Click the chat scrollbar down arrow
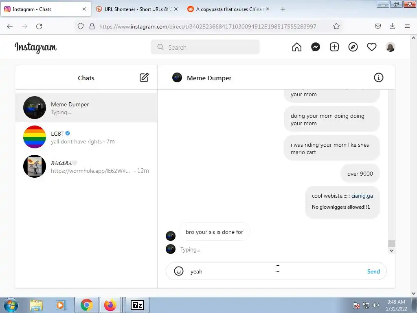 point(391,251)
